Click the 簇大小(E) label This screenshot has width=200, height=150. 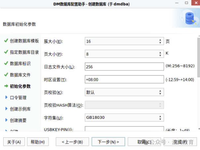(x=53, y=41)
